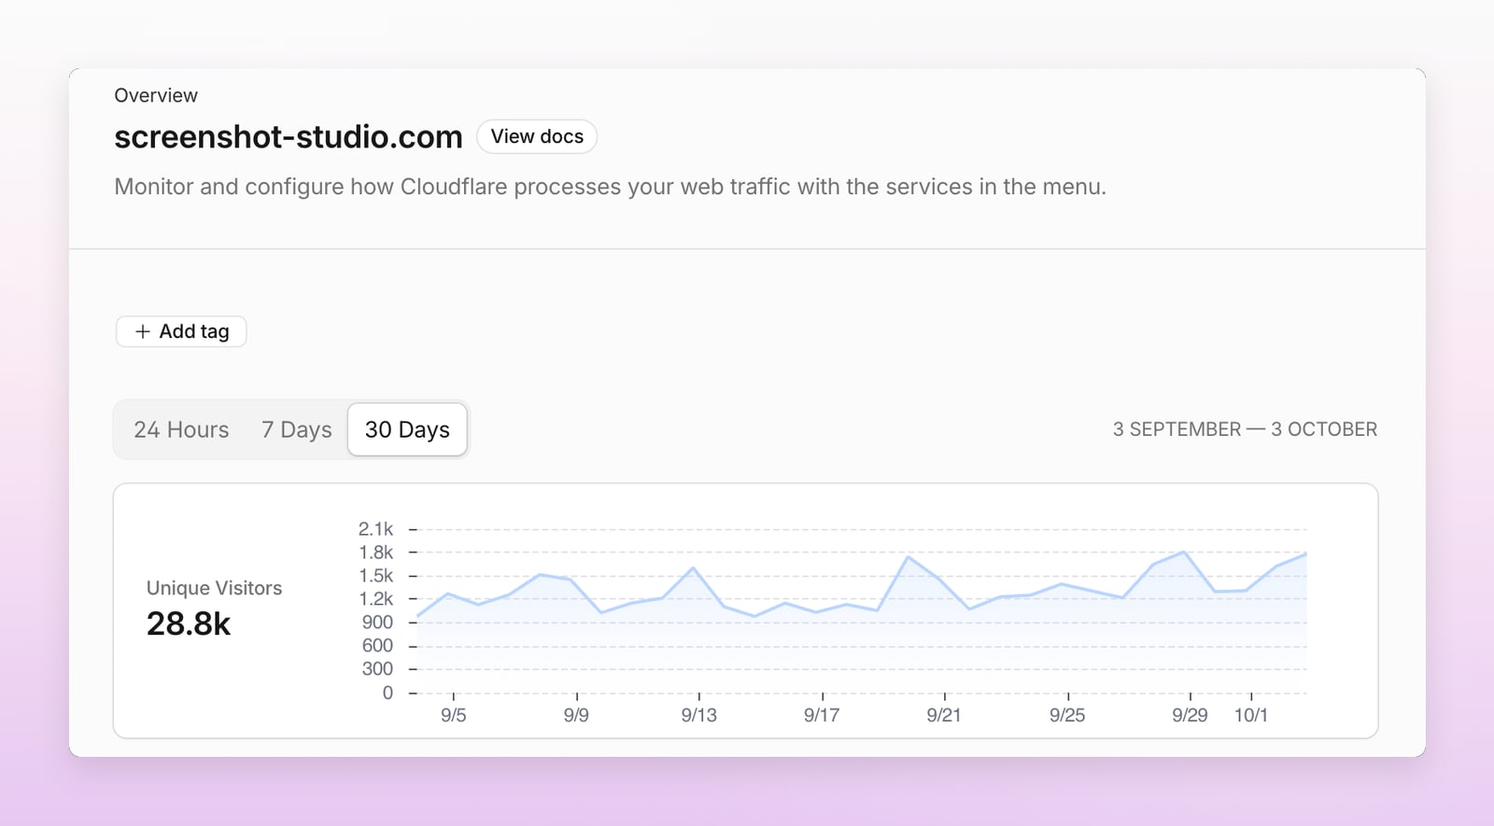Click the 1.8k y-axis label

tap(375, 553)
